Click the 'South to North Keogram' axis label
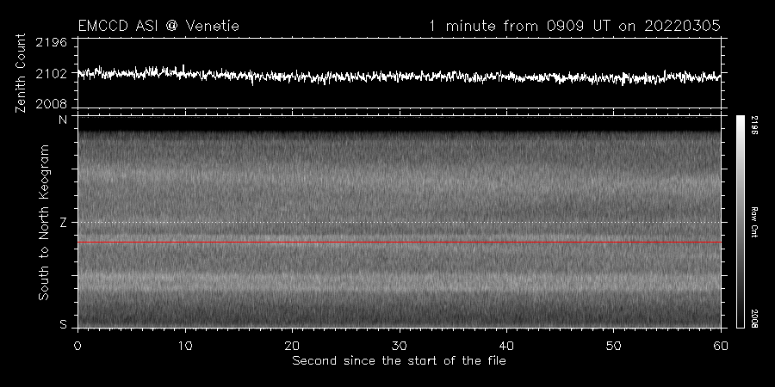The height and width of the screenshot is (387, 775). pos(44,222)
